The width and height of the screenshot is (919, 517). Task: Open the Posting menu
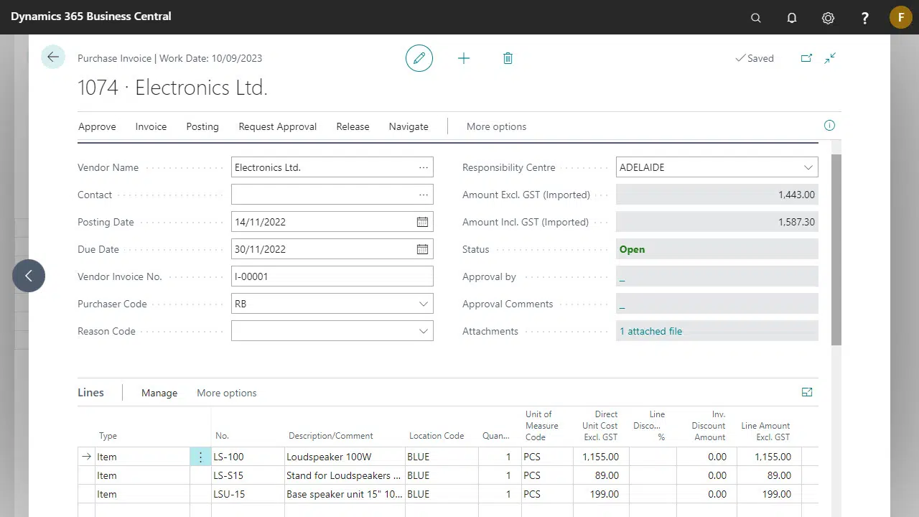202,126
